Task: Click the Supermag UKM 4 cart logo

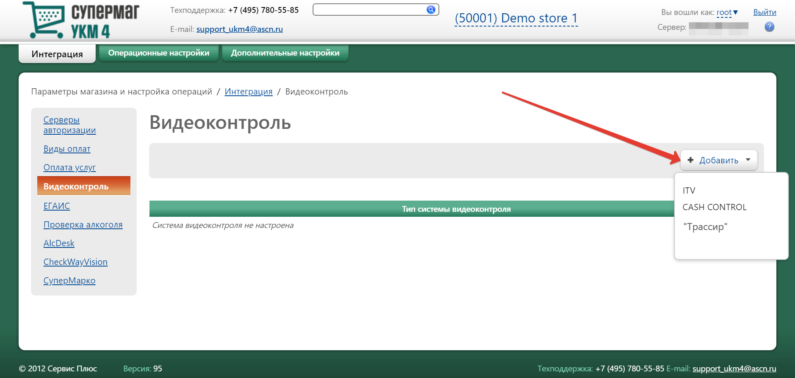Action: click(81, 20)
